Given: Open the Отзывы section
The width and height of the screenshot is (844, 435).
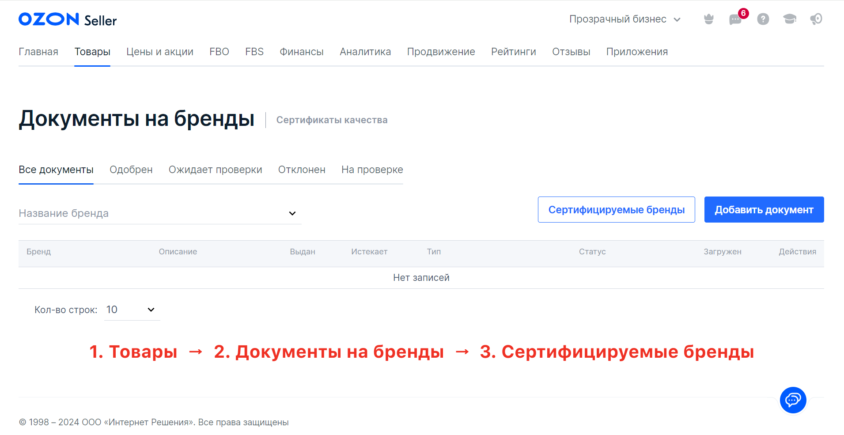Looking at the screenshot, I should [x=571, y=52].
